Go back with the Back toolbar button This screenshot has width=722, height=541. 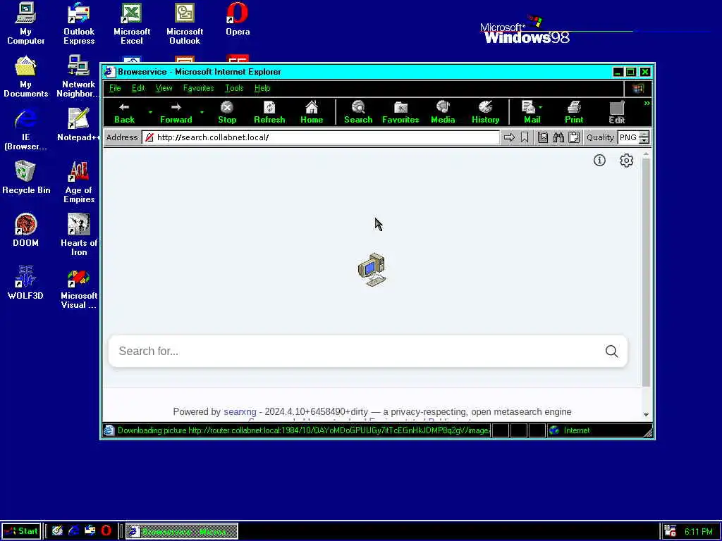[x=124, y=113]
